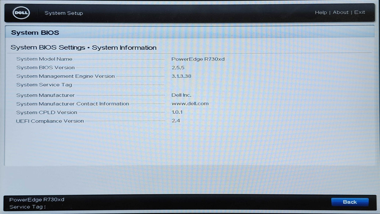The image size is (380, 214).
Task: Select the System Manufacturer Contact Information label
Action: [73, 104]
